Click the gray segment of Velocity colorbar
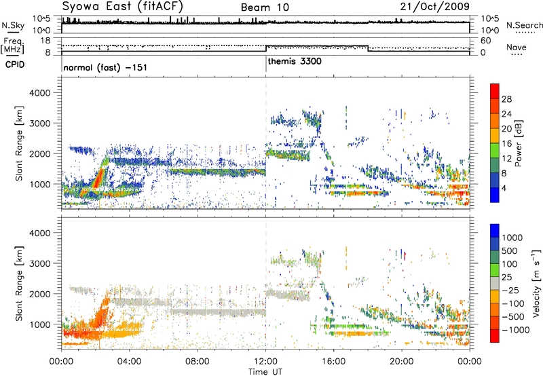 pos(495,283)
